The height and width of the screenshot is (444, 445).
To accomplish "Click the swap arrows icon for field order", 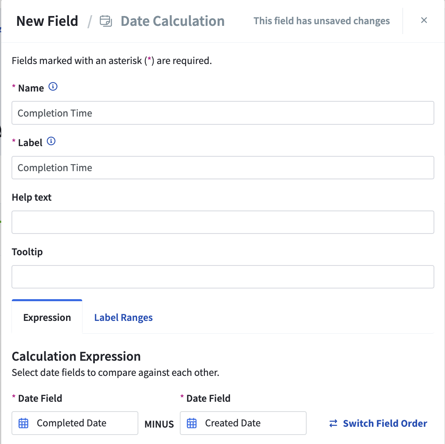I will point(333,423).
